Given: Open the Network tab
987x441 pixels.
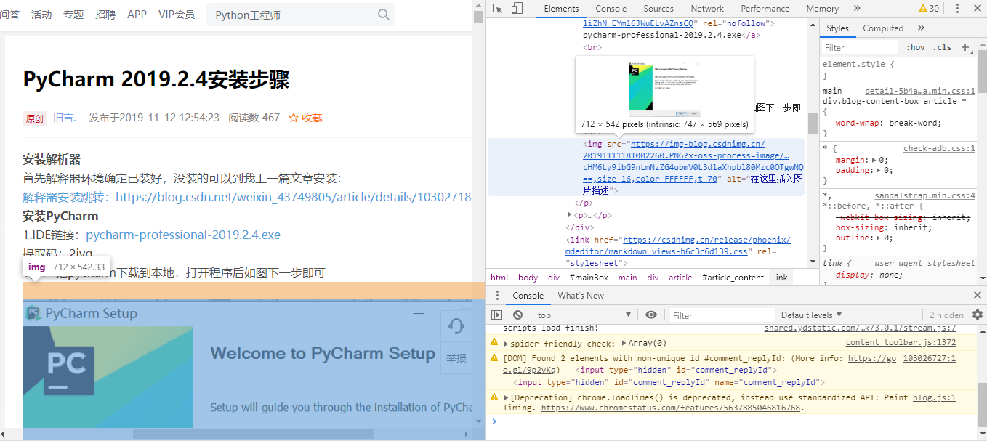Looking at the screenshot, I should pos(707,8).
